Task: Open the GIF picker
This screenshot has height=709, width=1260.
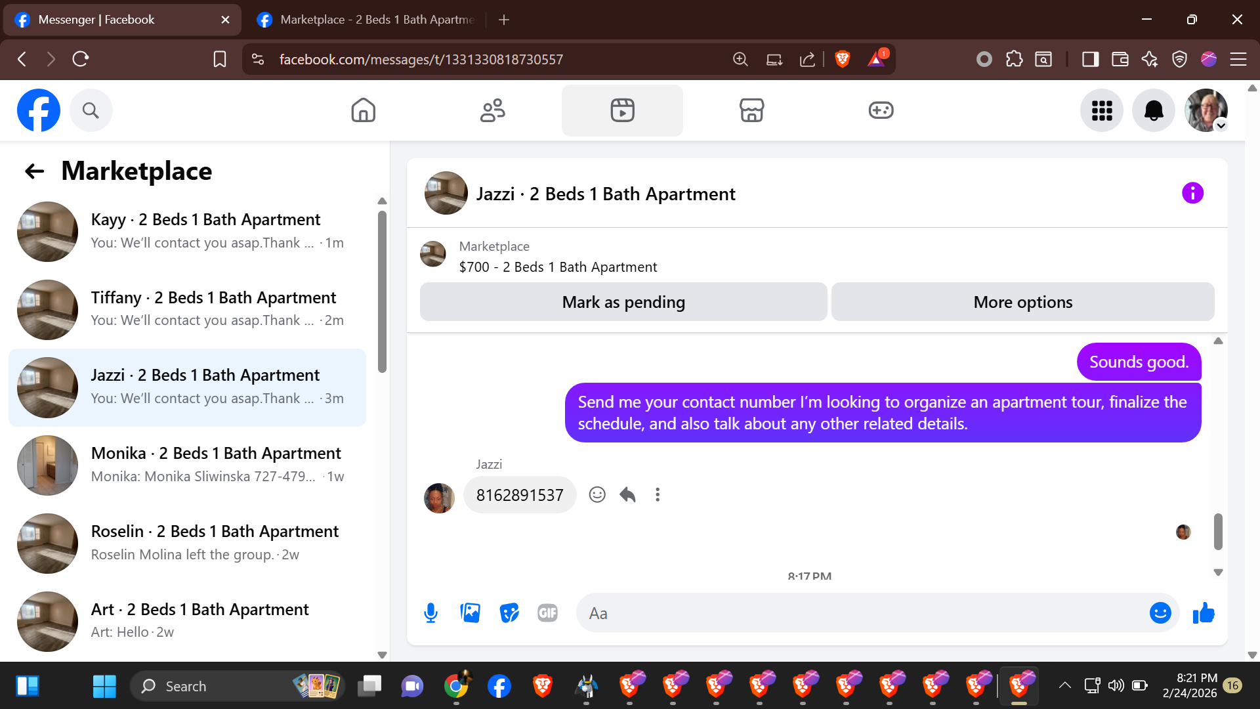Action: pyautogui.click(x=547, y=612)
